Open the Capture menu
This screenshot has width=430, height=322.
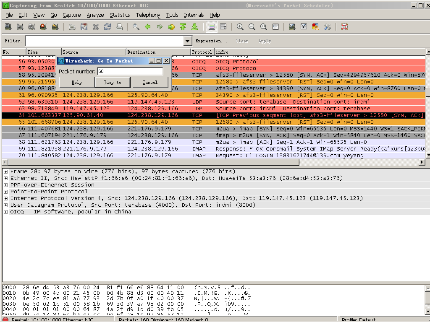(71, 15)
